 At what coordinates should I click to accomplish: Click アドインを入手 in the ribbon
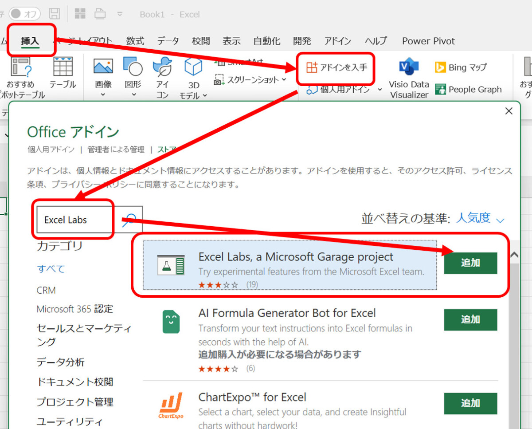click(337, 68)
